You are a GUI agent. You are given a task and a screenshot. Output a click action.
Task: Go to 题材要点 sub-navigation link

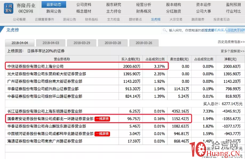click(135, 20)
